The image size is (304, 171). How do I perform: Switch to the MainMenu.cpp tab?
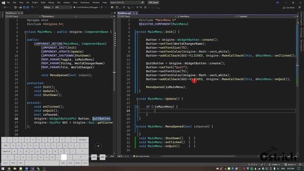coord(124,13)
